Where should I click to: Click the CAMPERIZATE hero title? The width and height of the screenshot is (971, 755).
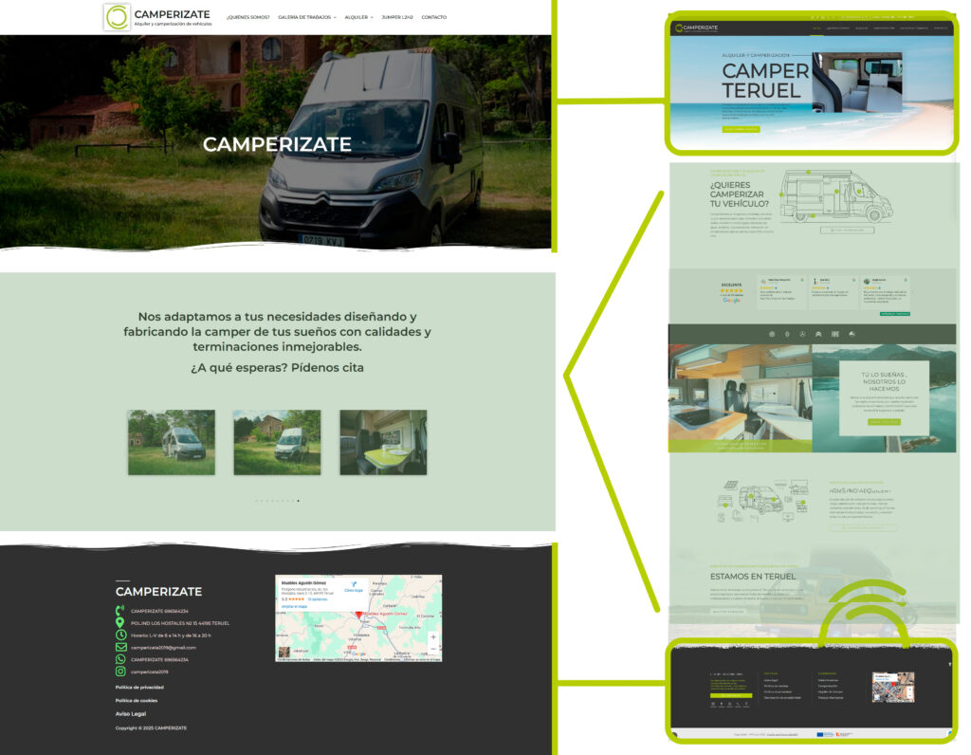(x=277, y=144)
